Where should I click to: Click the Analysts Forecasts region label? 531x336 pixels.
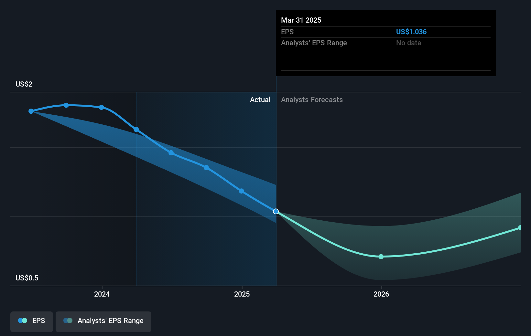312,100
